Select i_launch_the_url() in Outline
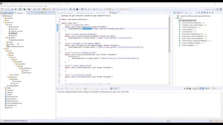223x125 pixels. [189, 20]
